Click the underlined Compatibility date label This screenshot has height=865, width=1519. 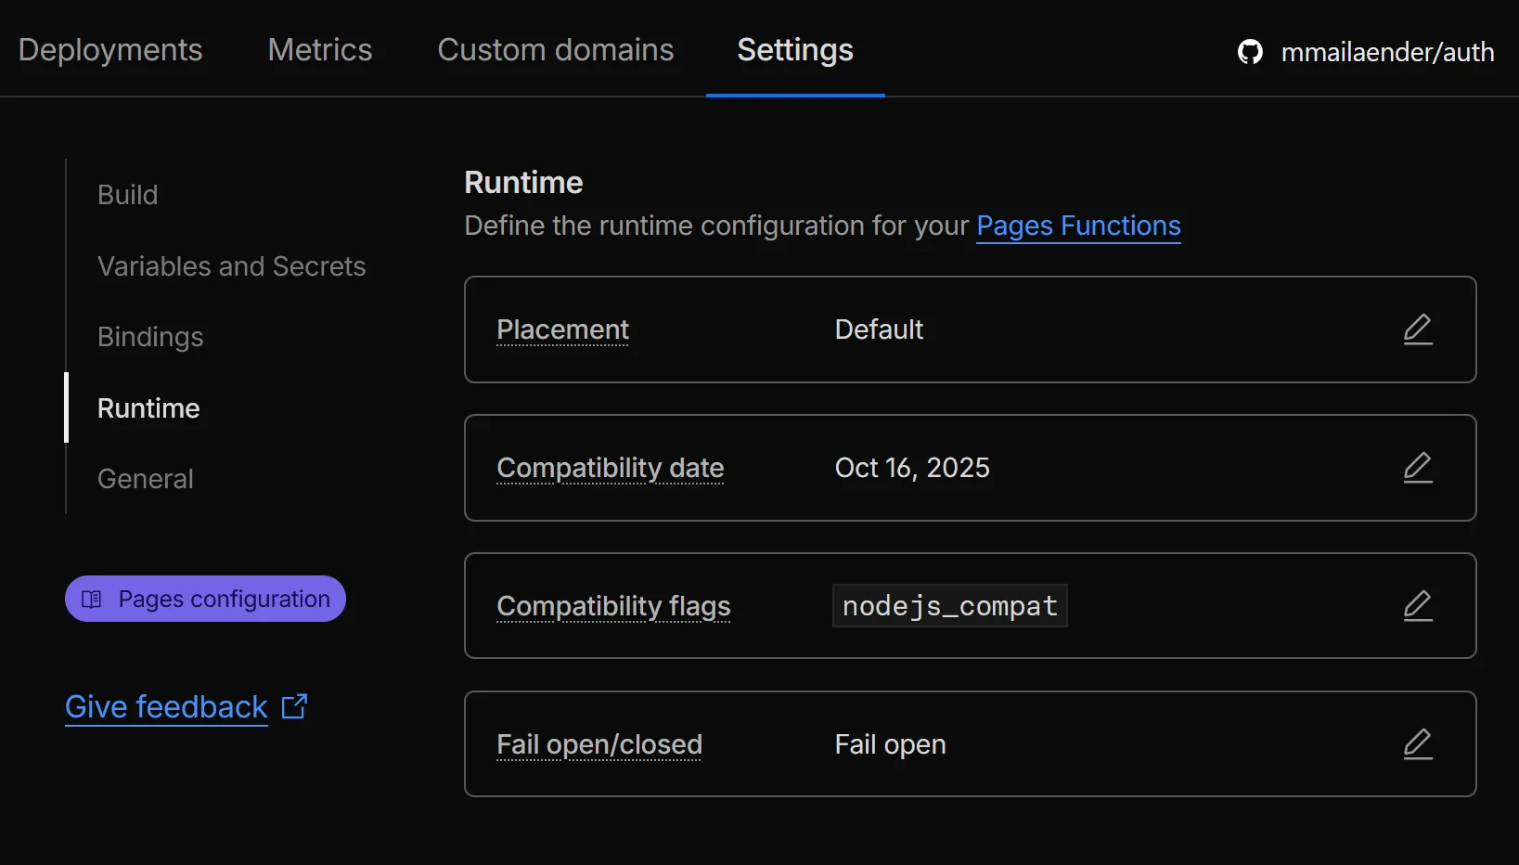[610, 468]
